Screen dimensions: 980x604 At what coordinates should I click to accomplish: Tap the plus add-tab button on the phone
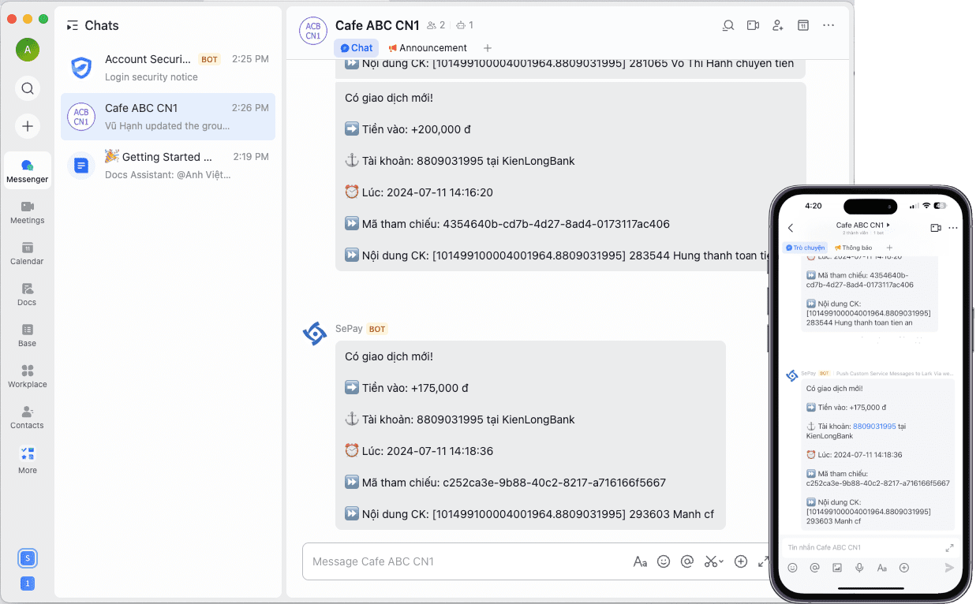(x=889, y=248)
